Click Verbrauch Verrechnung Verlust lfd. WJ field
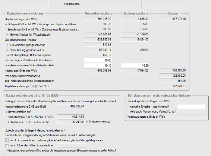 click(191, 111)
